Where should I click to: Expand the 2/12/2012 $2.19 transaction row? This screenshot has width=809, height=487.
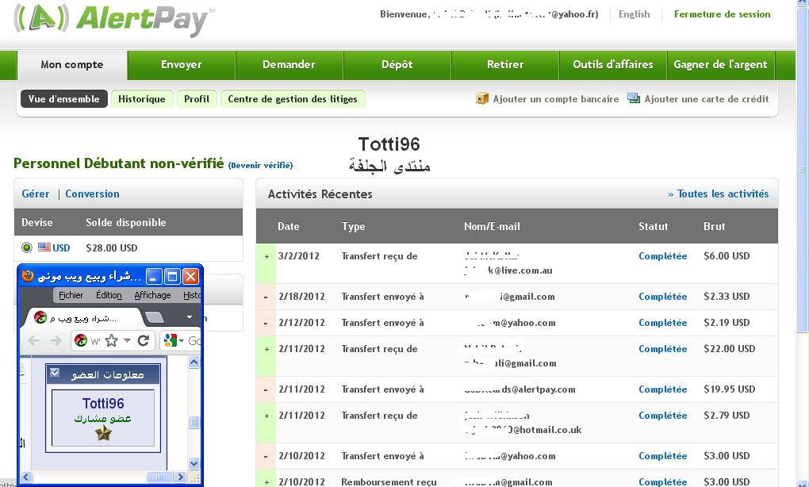(x=266, y=323)
